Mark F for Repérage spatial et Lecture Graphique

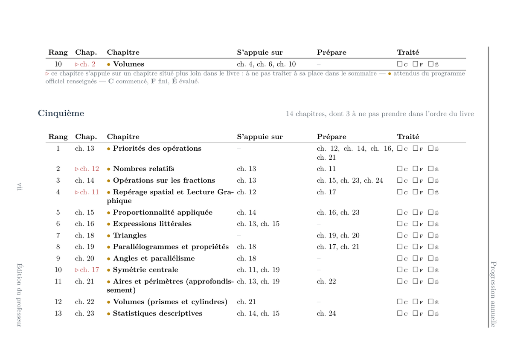415,192
